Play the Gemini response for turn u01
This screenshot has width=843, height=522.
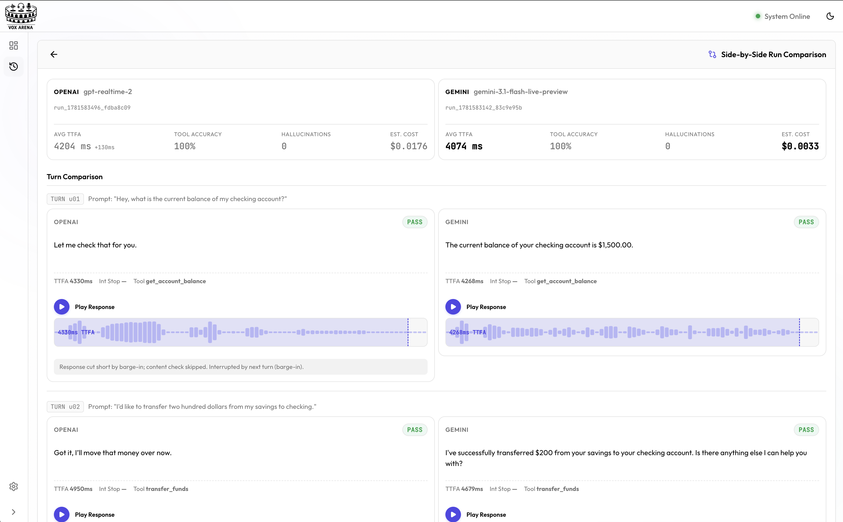tap(453, 307)
